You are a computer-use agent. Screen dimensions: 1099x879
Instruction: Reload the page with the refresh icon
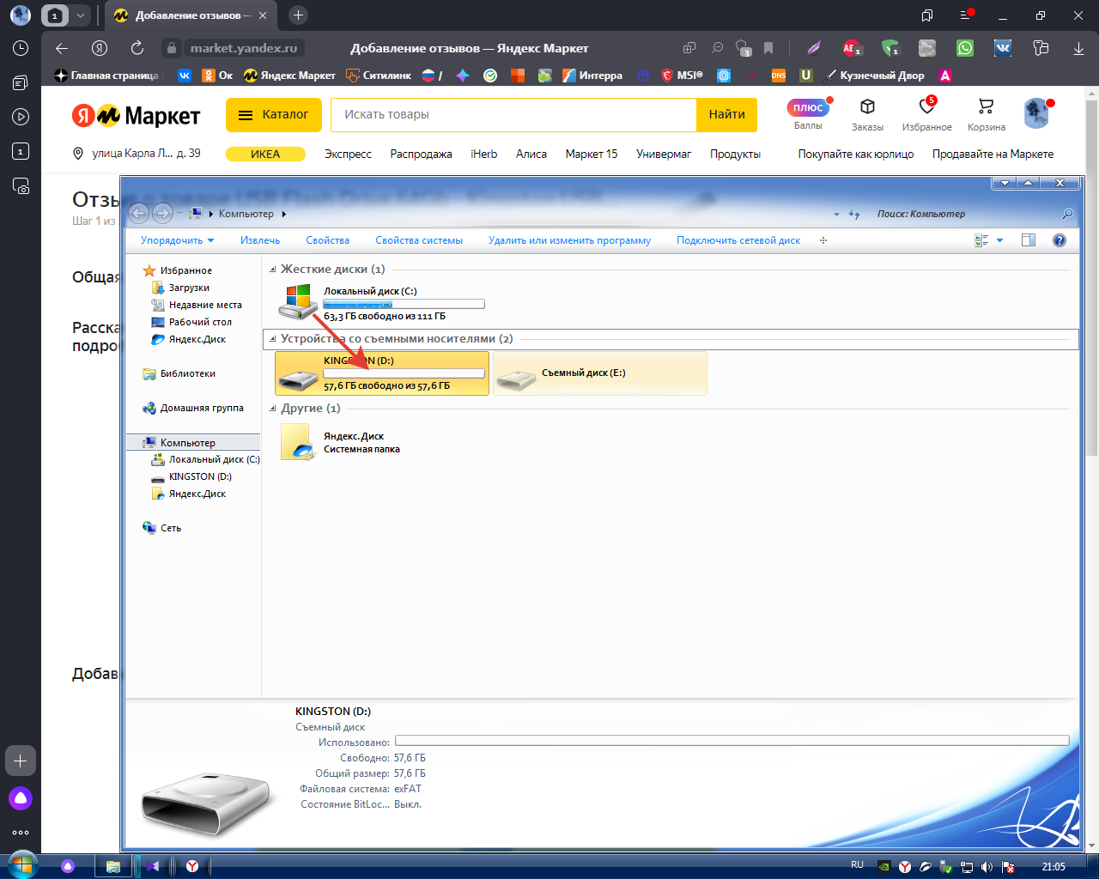pos(137,48)
